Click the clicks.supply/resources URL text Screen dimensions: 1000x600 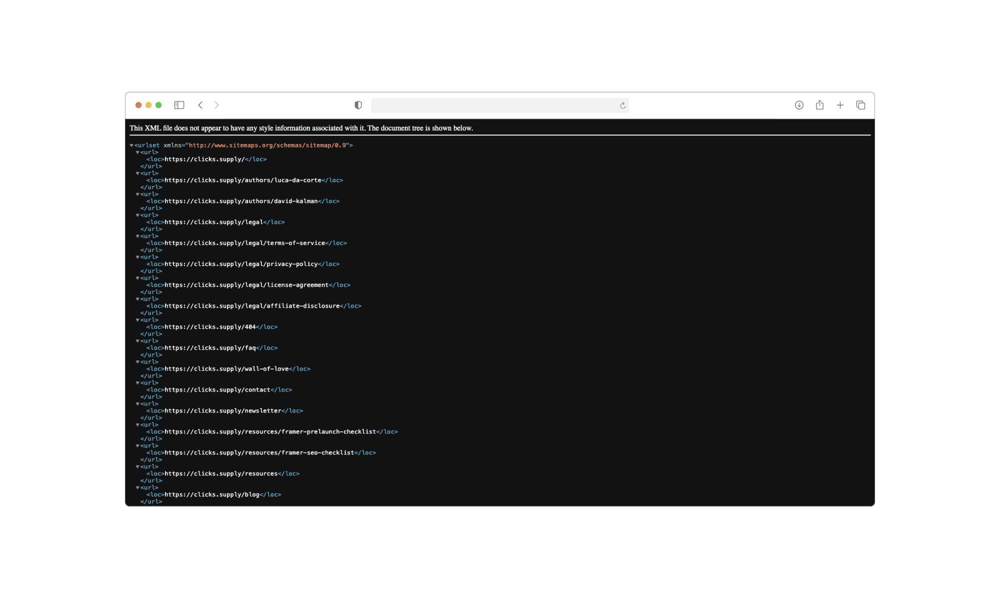(221, 474)
